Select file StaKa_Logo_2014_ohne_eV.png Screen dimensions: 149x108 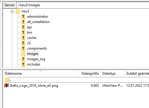(34, 86)
